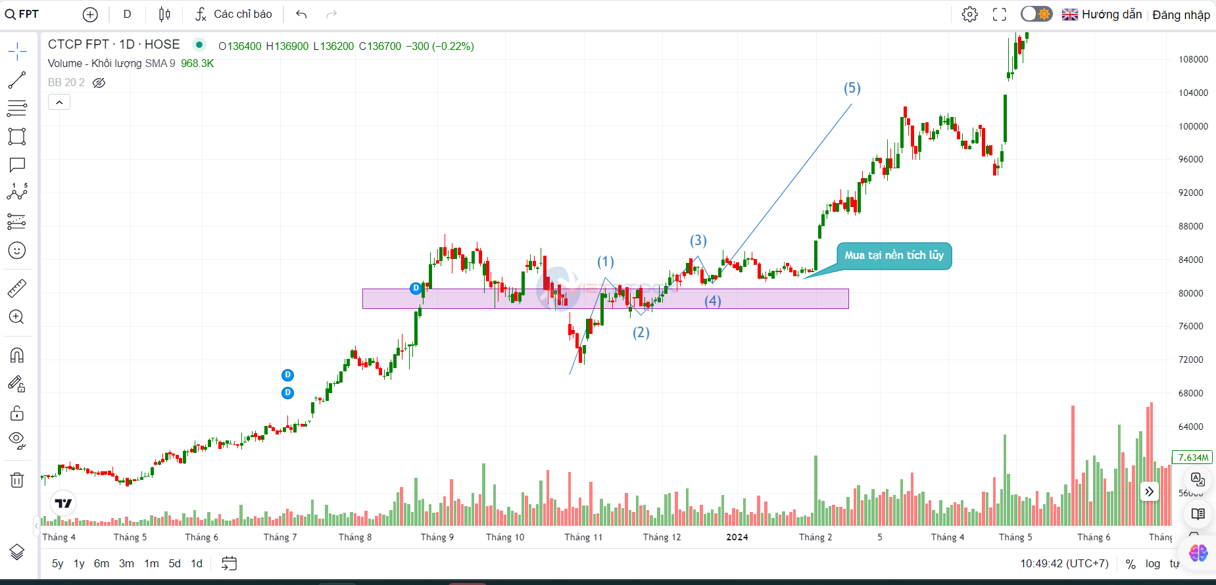The height and width of the screenshot is (585, 1216).
Task: Toggle percent scale mode
Action: 1131,564
